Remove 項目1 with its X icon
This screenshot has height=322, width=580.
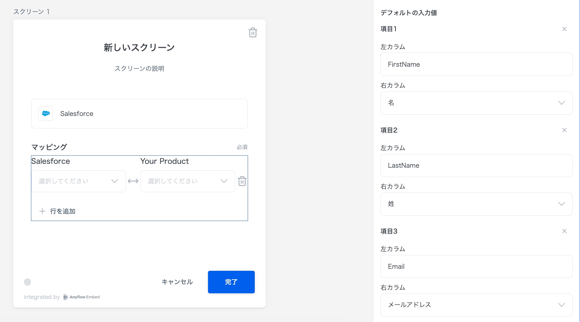564,29
